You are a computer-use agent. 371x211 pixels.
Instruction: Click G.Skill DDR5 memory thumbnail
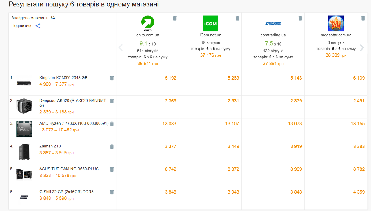[24, 197]
